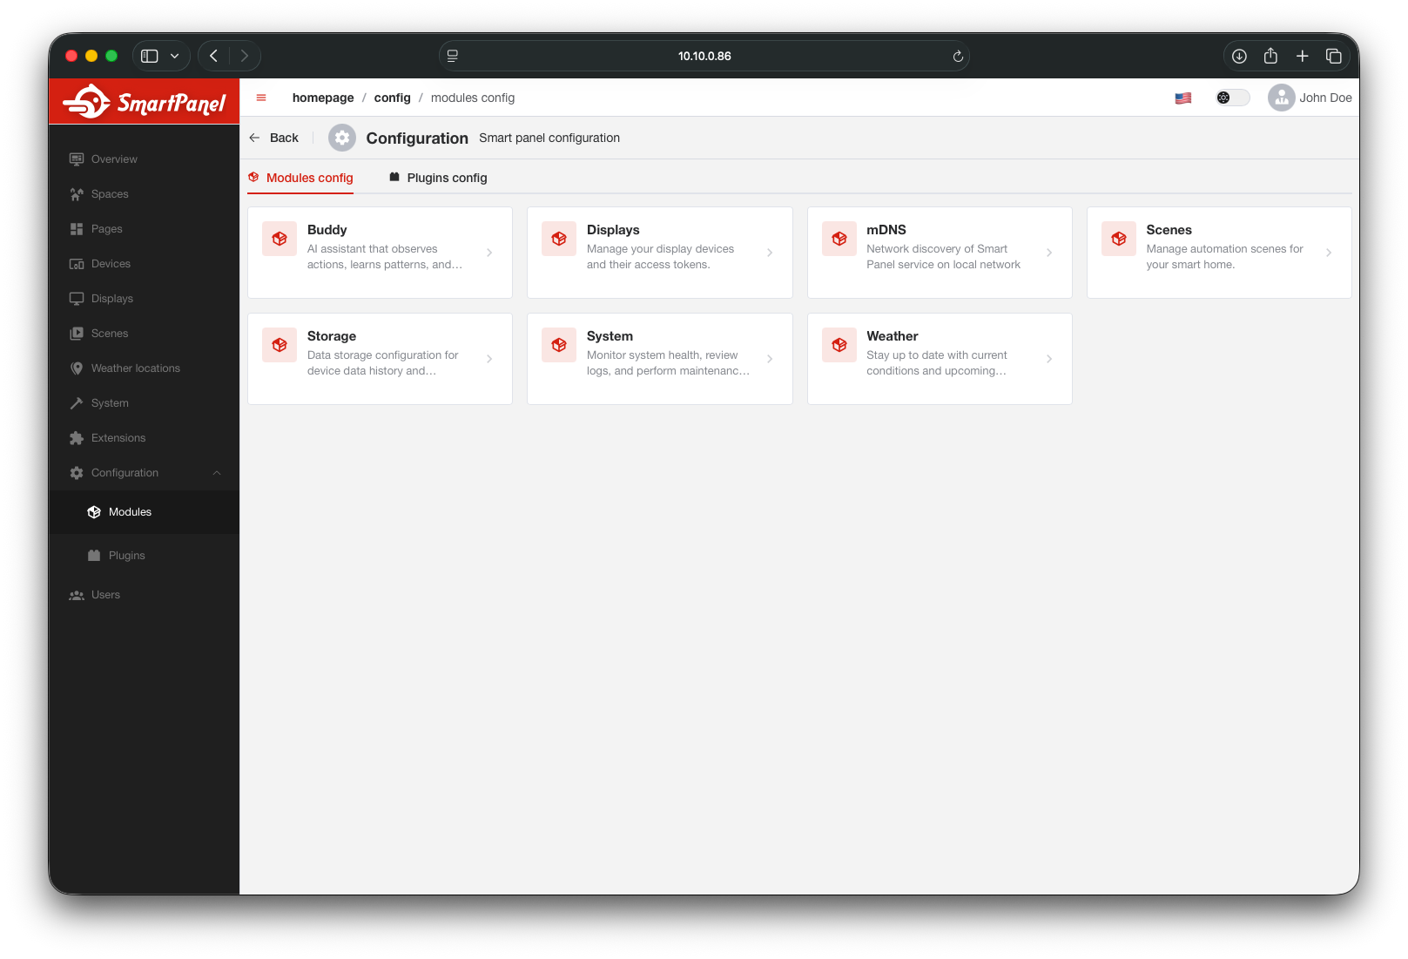1408x959 pixels.
Task: Click the hamburger menu toggle
Action: pos(260,98)
